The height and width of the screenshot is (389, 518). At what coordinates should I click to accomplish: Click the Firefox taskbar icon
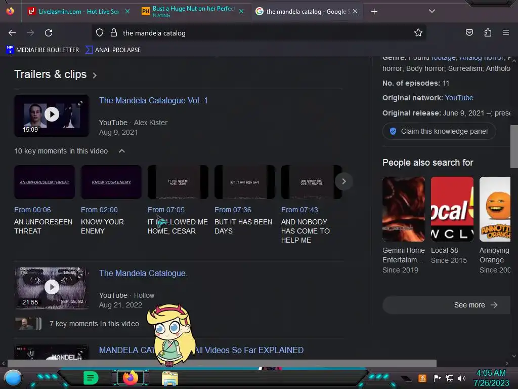pos(130,378)
